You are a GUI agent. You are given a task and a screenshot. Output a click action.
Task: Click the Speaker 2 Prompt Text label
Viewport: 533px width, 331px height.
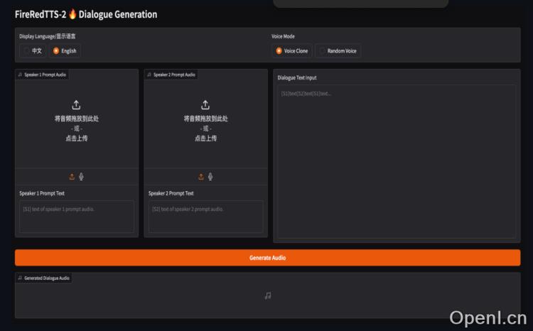[171, 193]
